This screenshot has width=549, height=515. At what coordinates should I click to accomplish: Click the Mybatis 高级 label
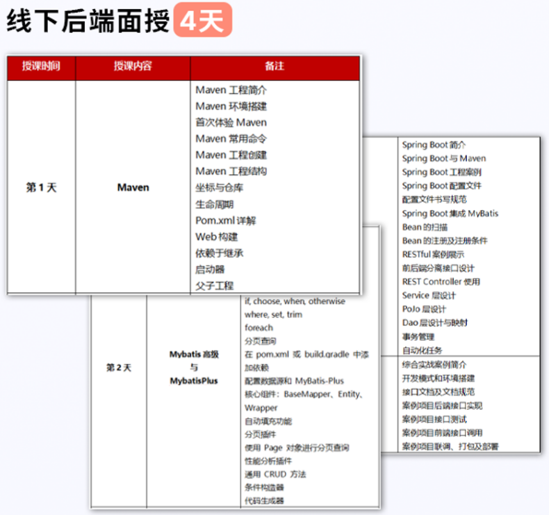[x=194, y=354]
